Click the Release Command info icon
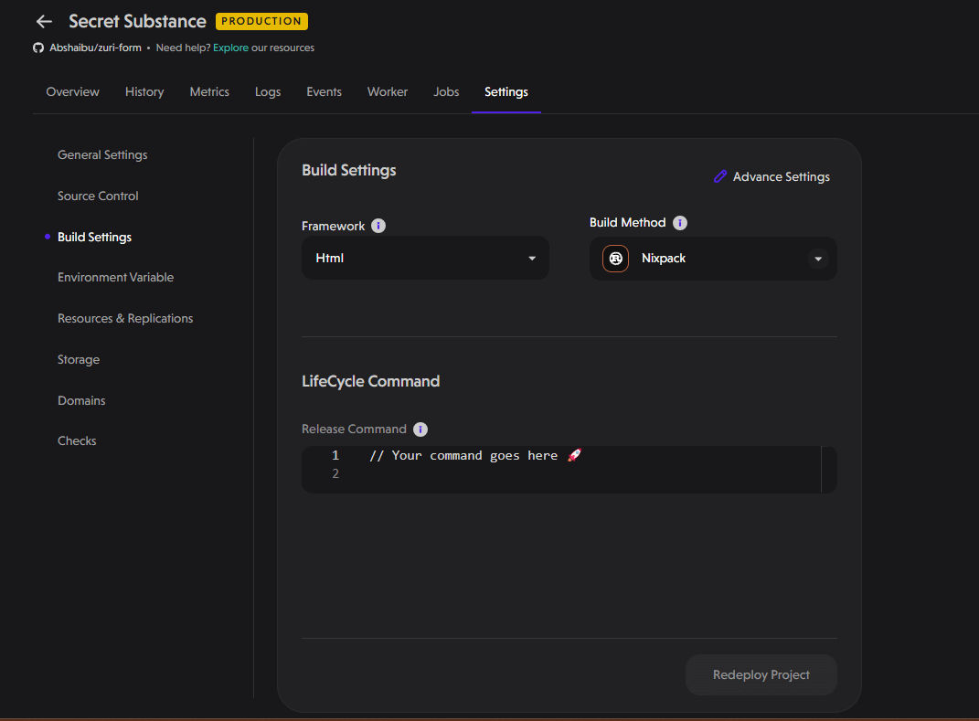 (x=420, y=429)
